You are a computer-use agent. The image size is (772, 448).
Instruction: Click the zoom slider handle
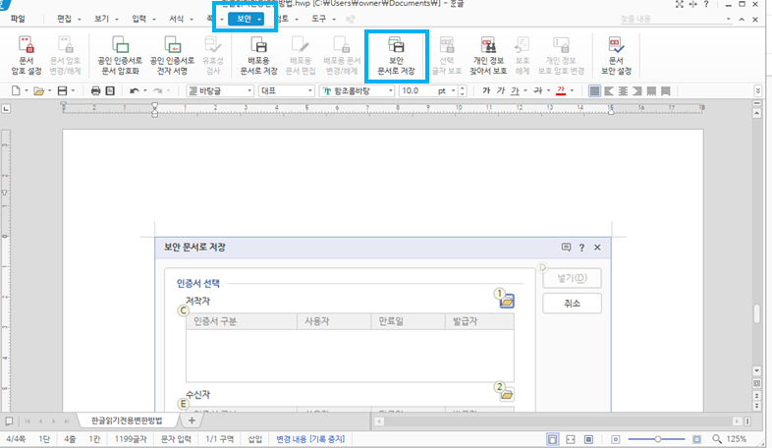(x=657, y=438)
